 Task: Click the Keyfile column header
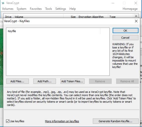(x=53, y=31)
